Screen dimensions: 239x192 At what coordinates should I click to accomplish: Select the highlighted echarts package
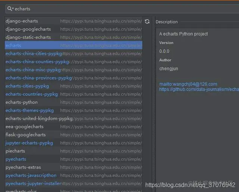74,45
